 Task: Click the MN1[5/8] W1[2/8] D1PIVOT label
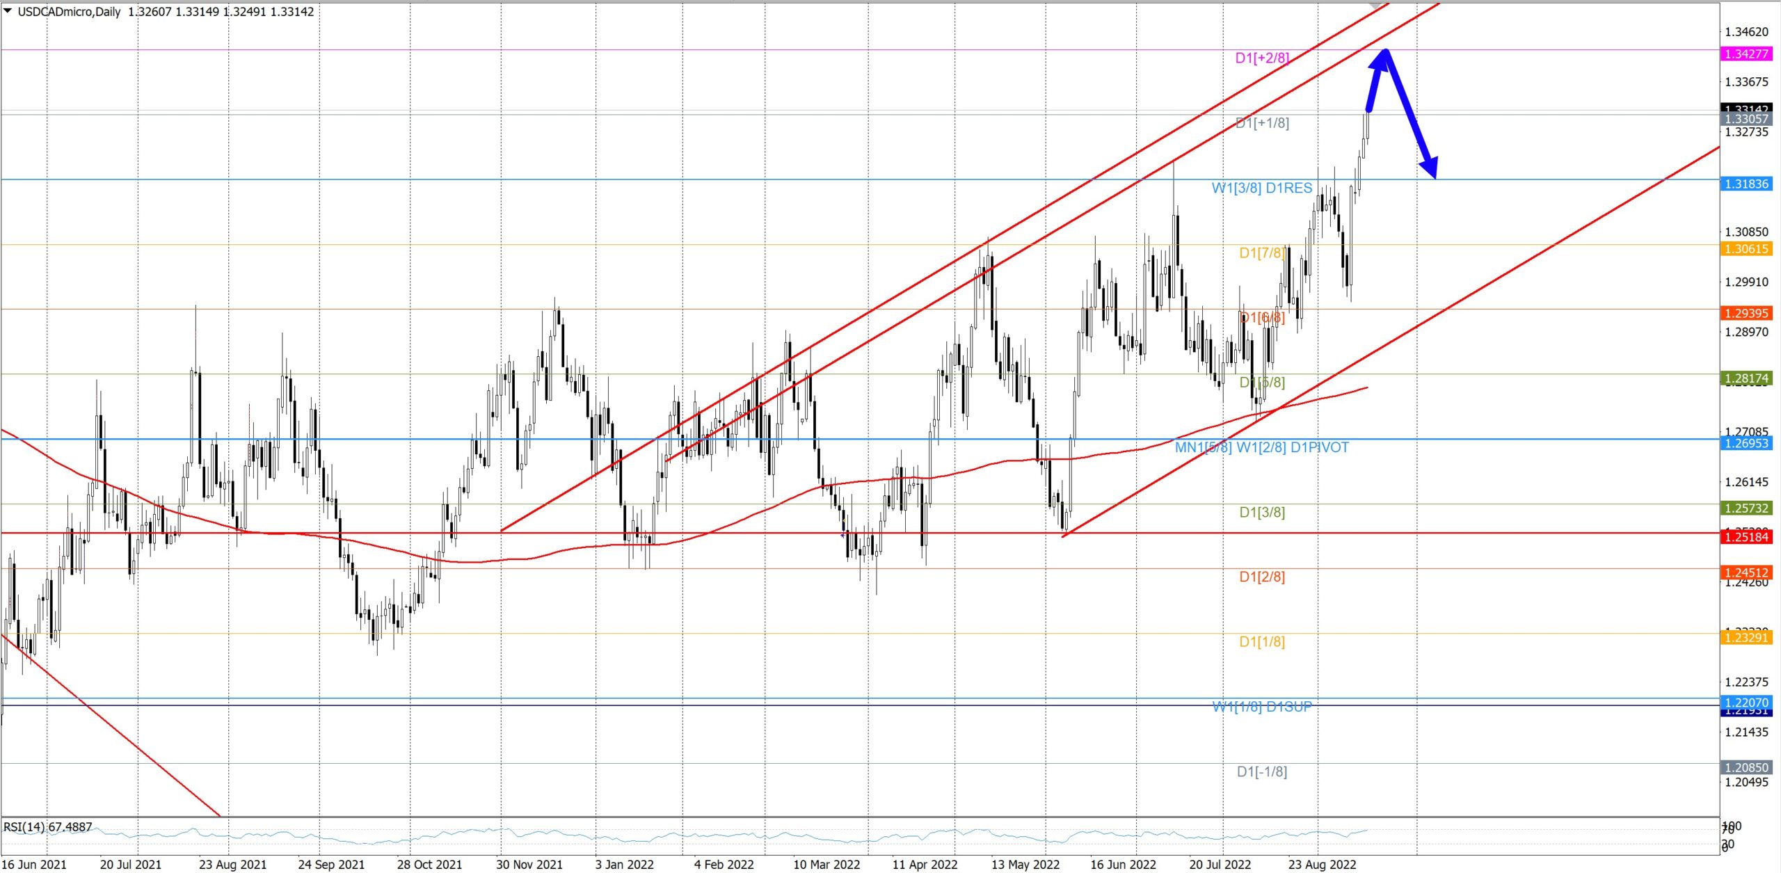pyautogui.click(x=1261, y=447)
